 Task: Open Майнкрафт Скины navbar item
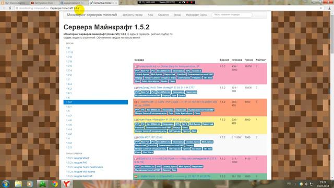(x=196, y=15)
